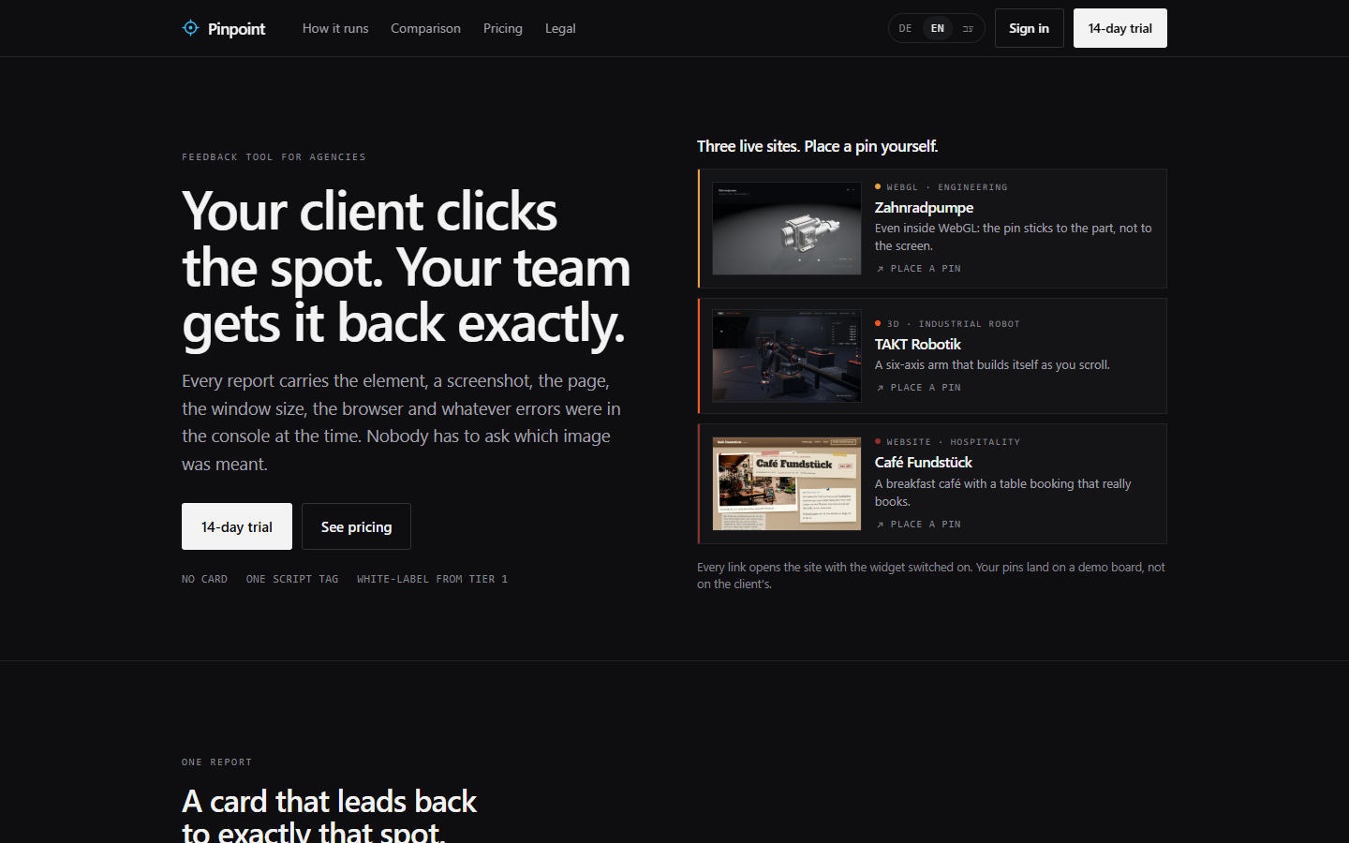The image size is (1349, 843).
Task: Click the 'FEEDBACK TOOL FOR AGENCIES' eyebrow text
Action: [274, 157]
